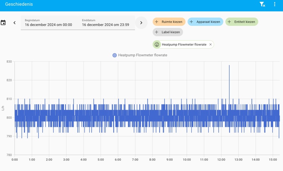Click the 0:00 time axis label
Image resolution: width=283 pixels, height=171 pixels.
(15, 159)
